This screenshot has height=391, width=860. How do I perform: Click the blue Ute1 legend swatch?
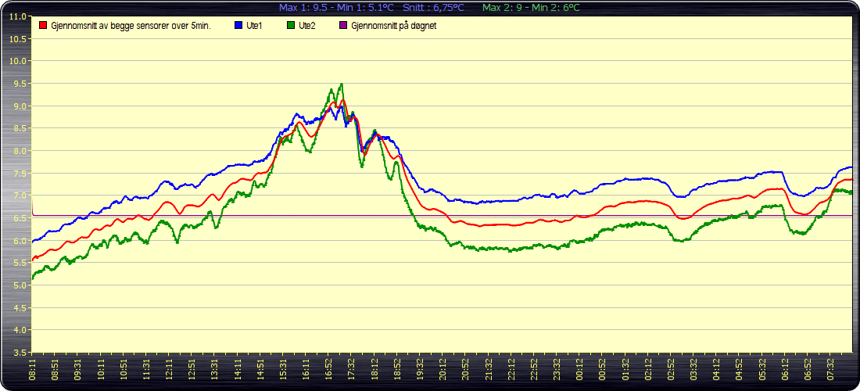239,25
